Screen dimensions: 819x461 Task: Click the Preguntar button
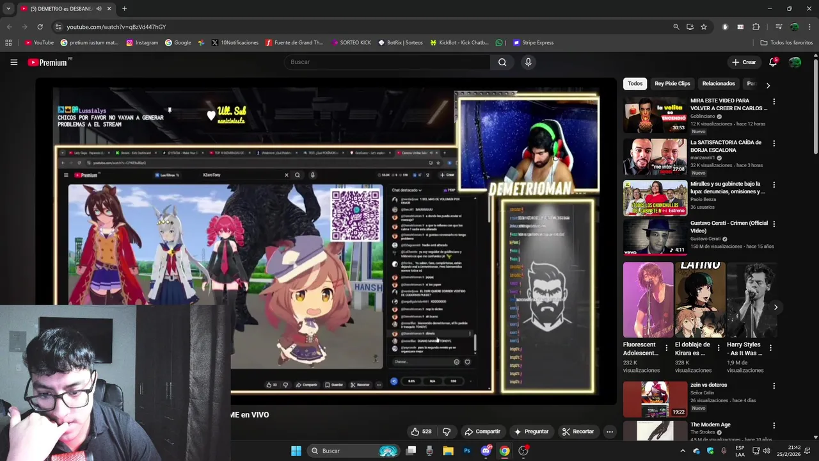(531, 432)
